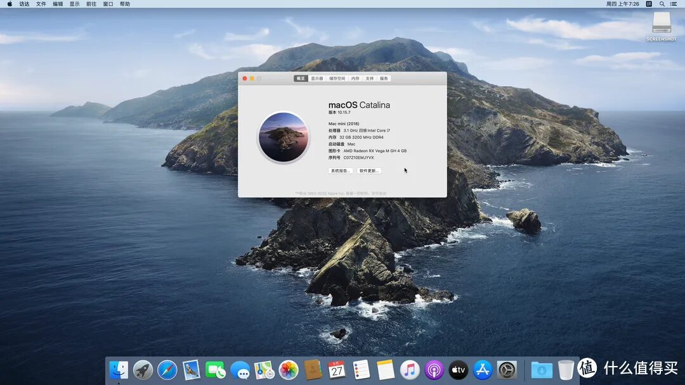Open Maps app in Dock

[264, 370]
